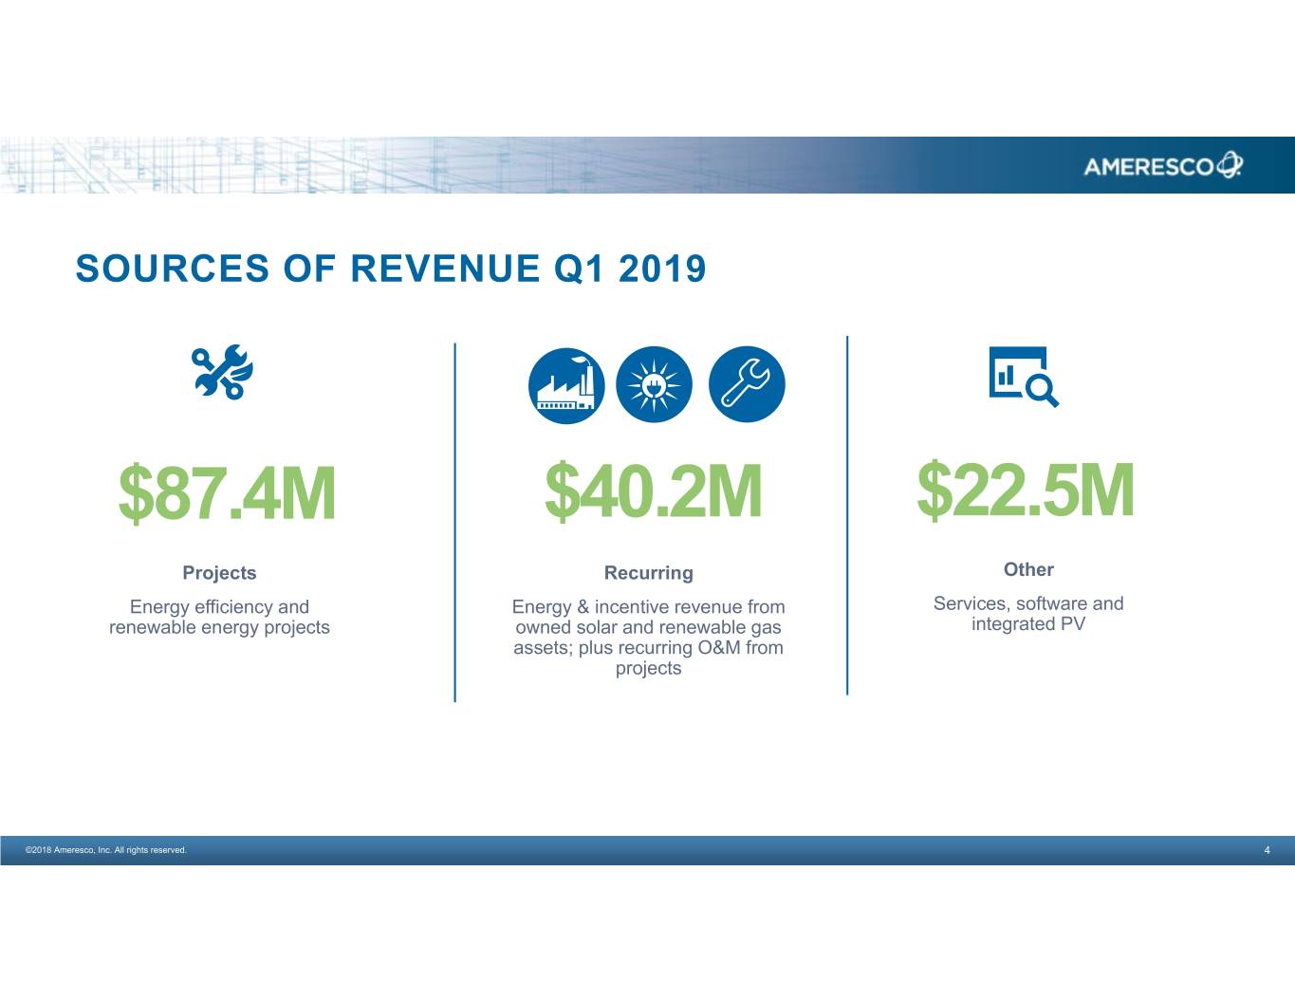The image size is (1295, 1001).
Task: Click the chart magnifier analytics icon
Action: point(1023,377)
